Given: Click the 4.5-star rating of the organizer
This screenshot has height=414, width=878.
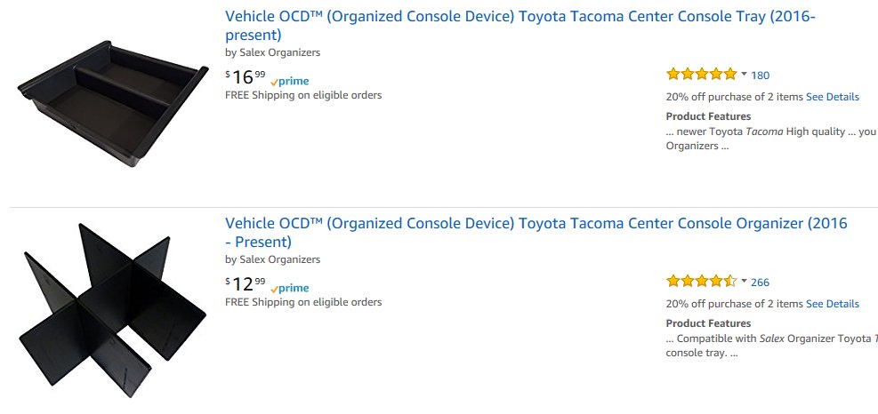Looking at the screenshot, I should click(702, 281).
